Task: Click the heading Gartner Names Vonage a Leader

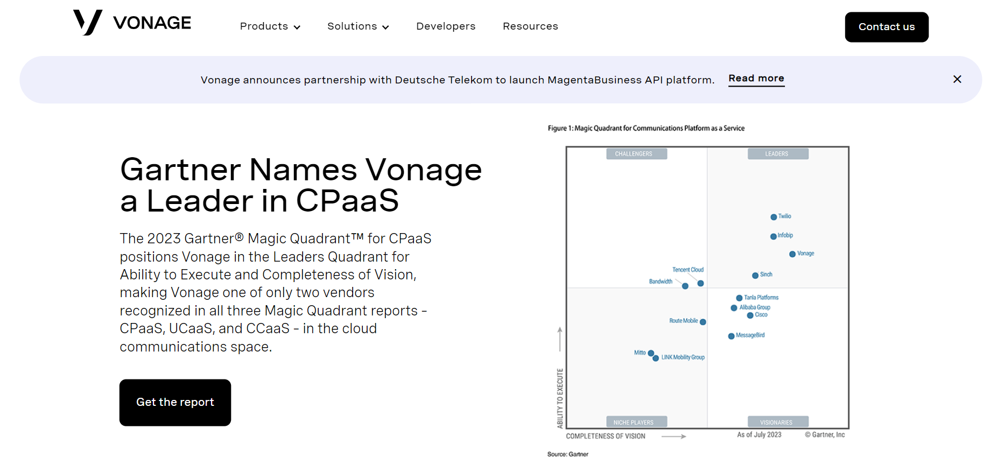Action: (301, 185)
